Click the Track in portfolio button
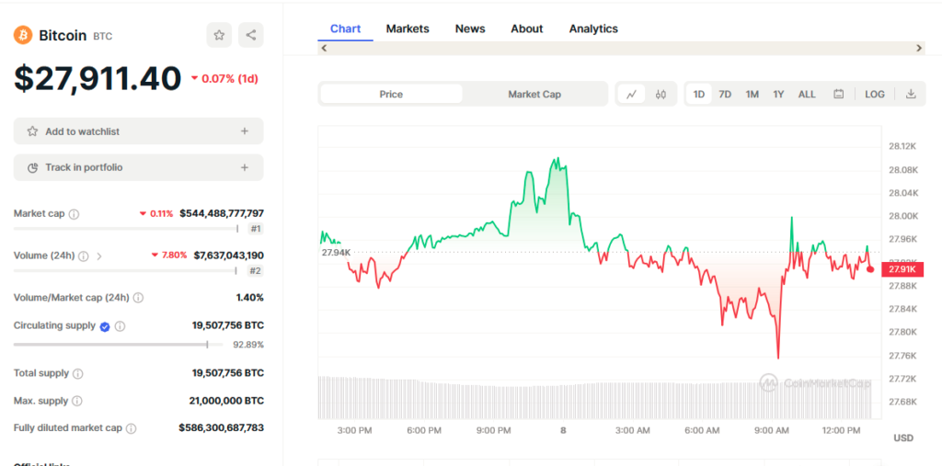942x466 pixels. pyautogui.click(x=139, y=167)
